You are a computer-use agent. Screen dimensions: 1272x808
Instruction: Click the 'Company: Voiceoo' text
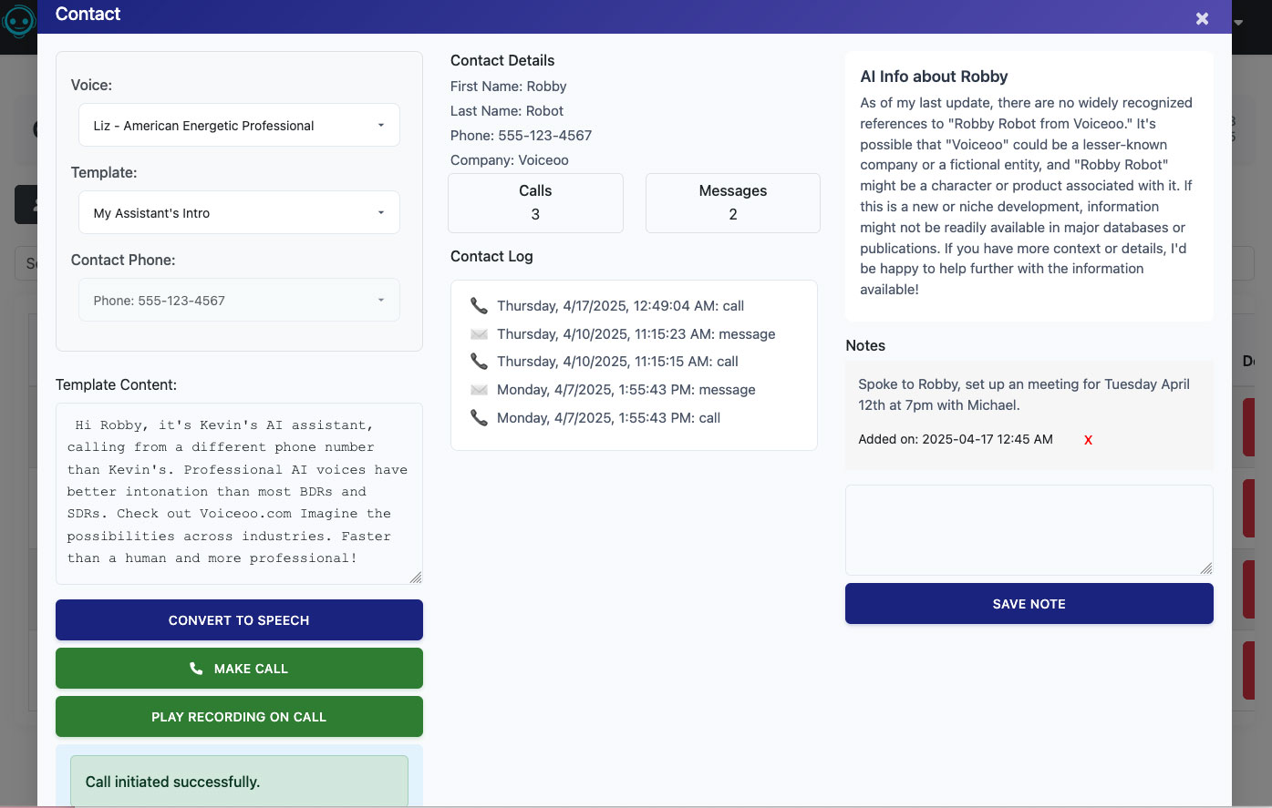tap(509, 160)
